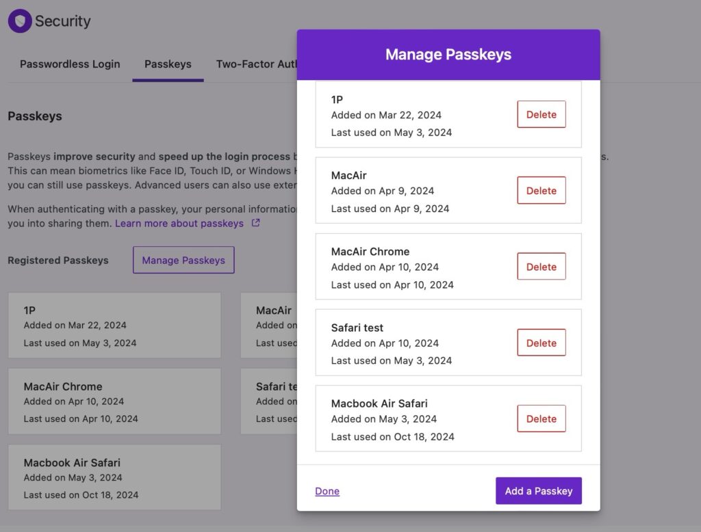The image size is (701, 532).
Task: Click the Manage Passkeys dialog header
Action: point(448,55)
